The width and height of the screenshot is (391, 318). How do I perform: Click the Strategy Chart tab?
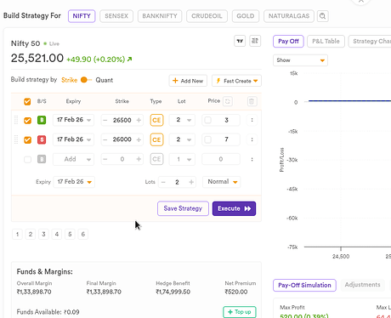[x=370, y=42]
